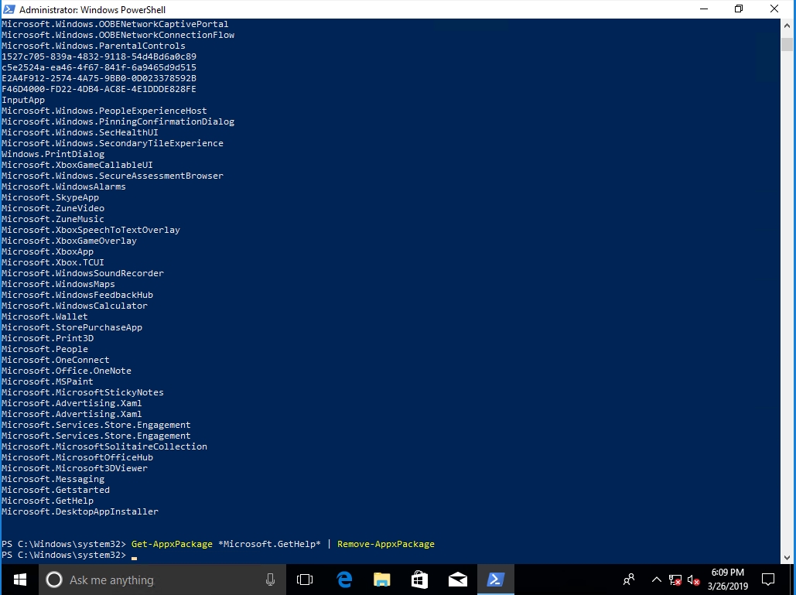This screenshot has height=595, width=796.
Task: Open the Windows Start menu
Action: point(20,580)
